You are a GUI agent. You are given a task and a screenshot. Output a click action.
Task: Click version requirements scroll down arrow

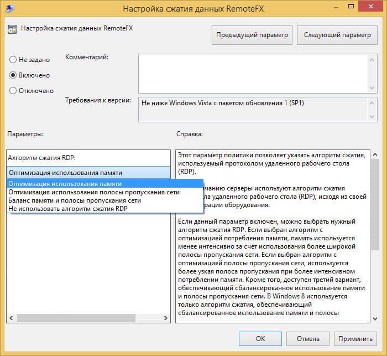click(x=372, y=117)
